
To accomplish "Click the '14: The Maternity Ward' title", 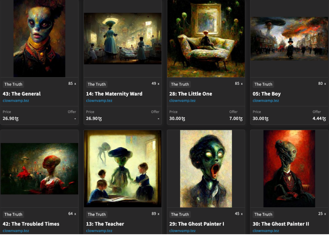I will [114, 94].
